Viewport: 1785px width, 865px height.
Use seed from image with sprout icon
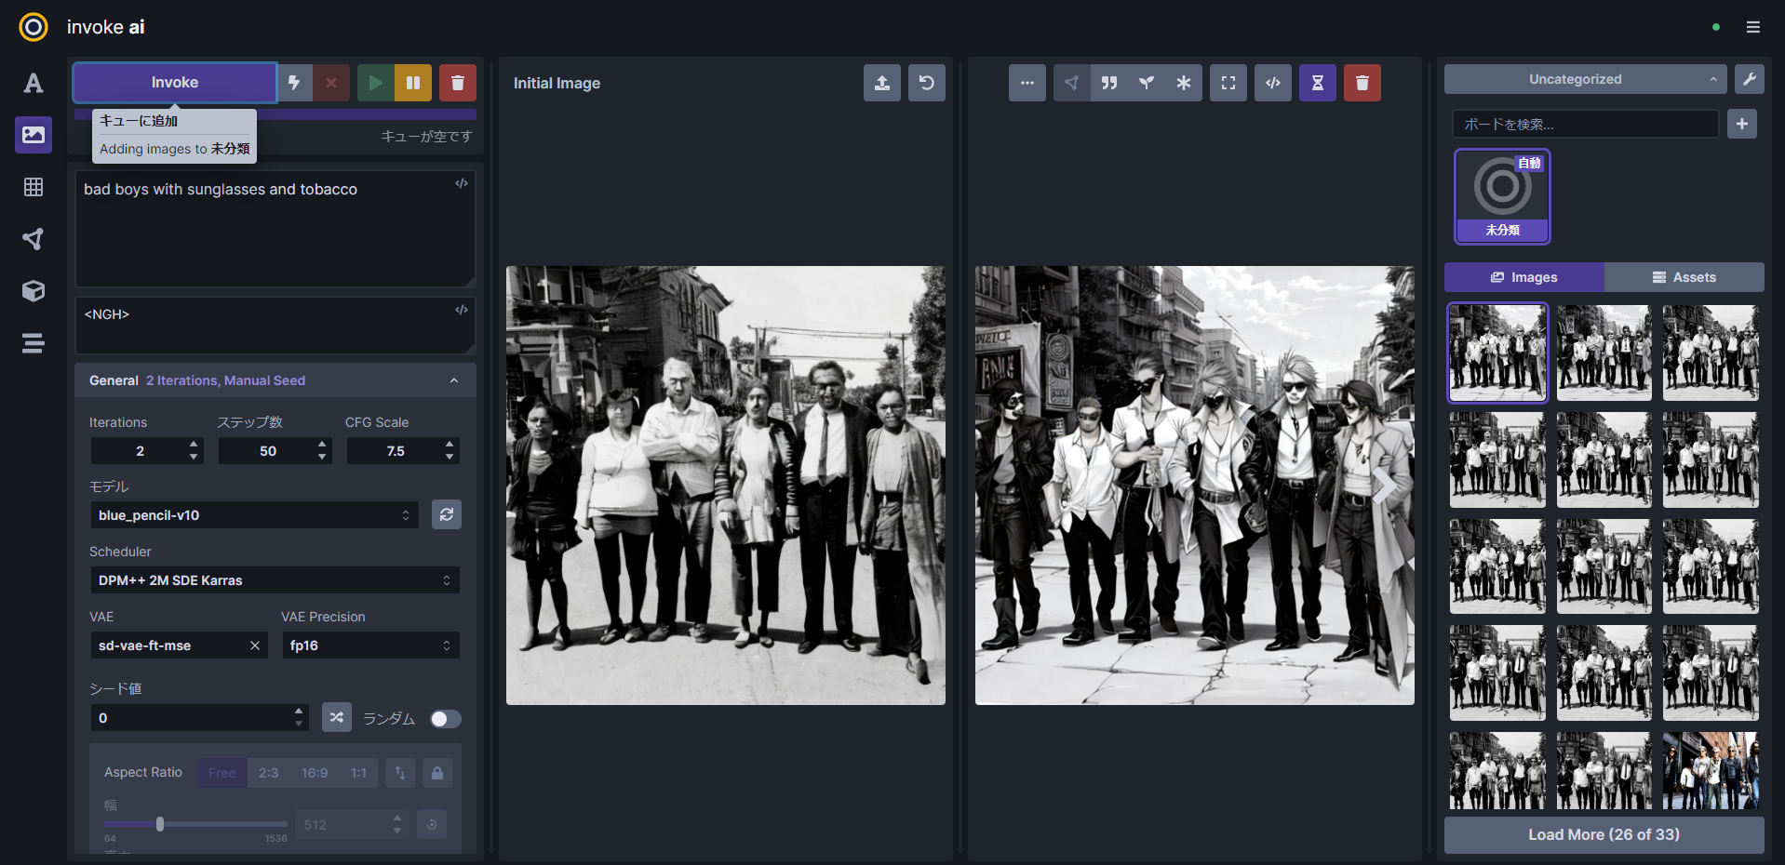[1147, 83]
